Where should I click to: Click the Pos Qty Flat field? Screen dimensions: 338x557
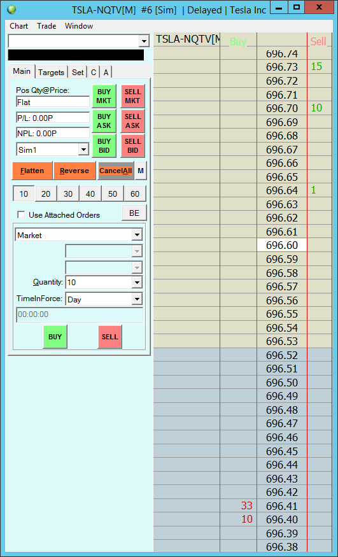click(x=53, y=102)
